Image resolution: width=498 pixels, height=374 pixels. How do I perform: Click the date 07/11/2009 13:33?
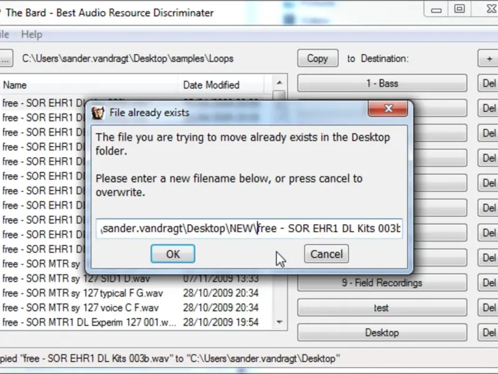[221, 279]
